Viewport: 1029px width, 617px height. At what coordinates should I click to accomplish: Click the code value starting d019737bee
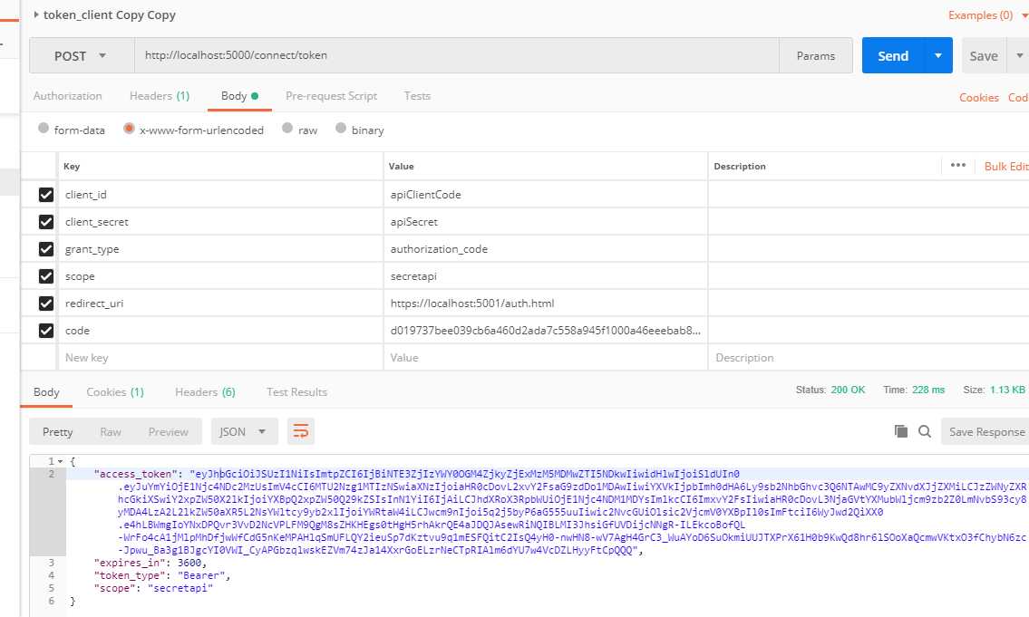tap(546, 331)
